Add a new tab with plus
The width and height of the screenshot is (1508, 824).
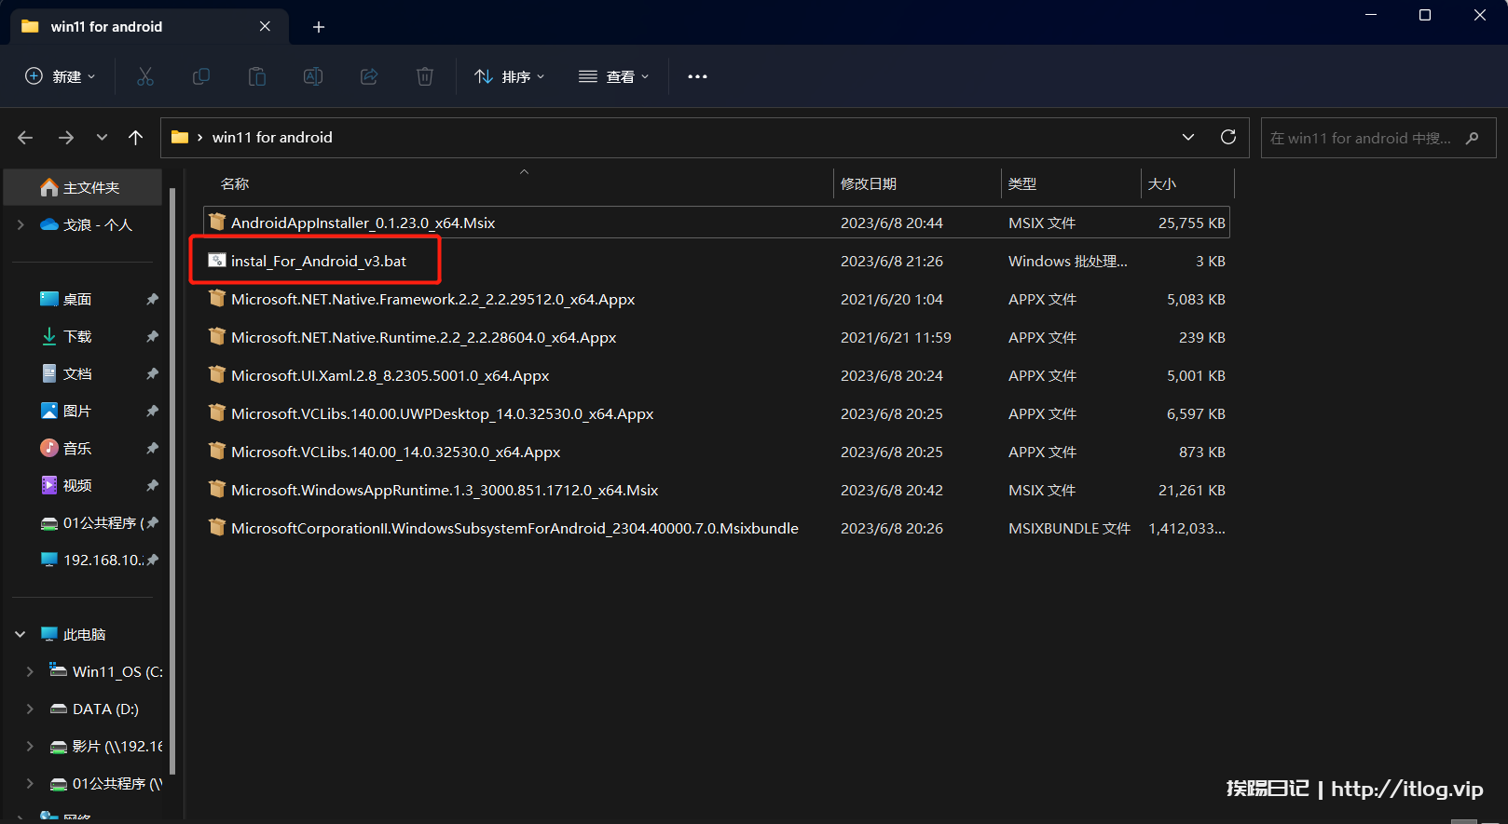tap(319, 27)
